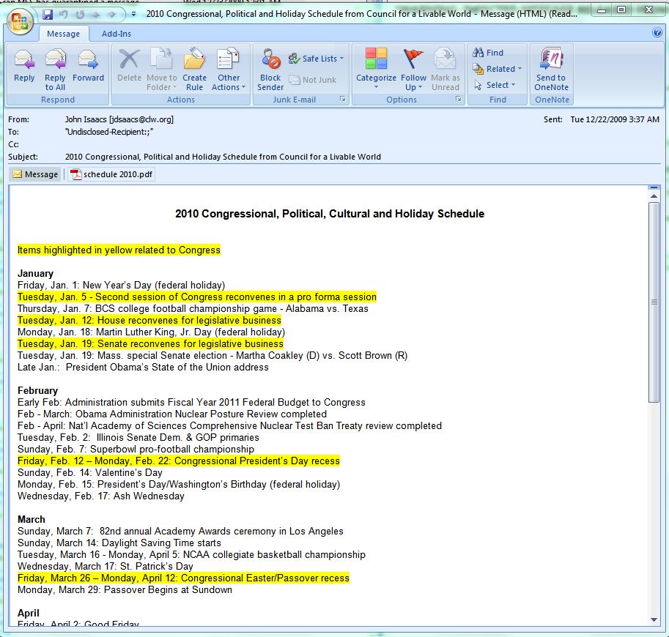Image resolution: width=669 pixels, height=637 pixels.
Task: Go to previous item arrow
Action: tap(96, 15)
